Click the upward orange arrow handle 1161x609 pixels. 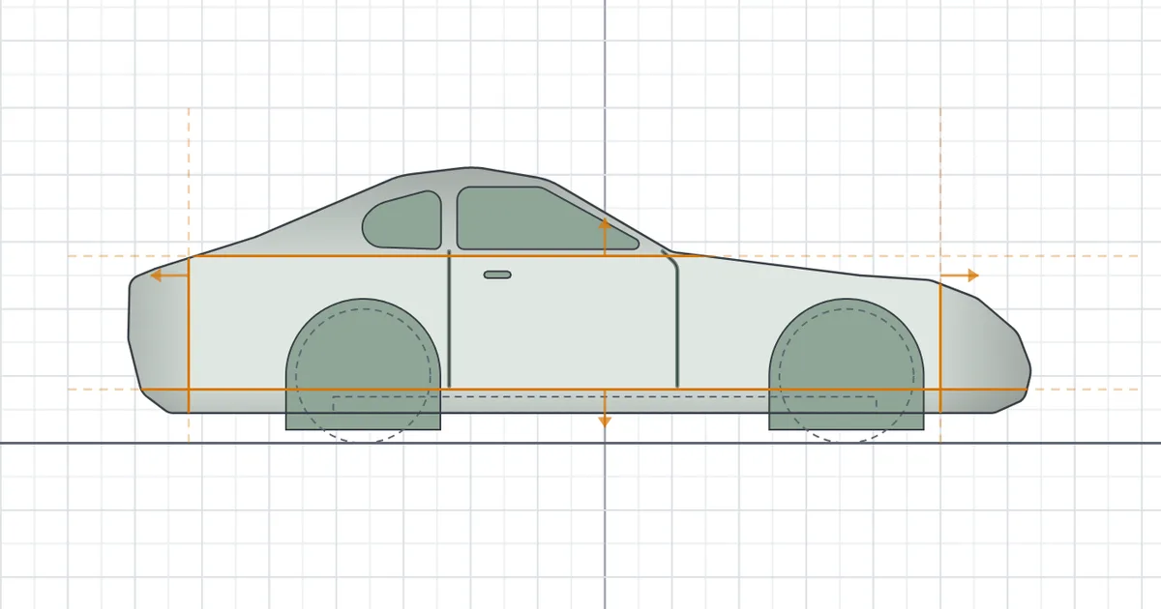(x=605, y=237)
